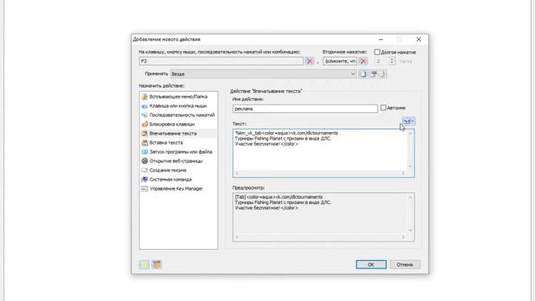Viewport: 535px width, 301px height.
Task: Select Управление Key Manager action
Action: click(x=178, y=189)
